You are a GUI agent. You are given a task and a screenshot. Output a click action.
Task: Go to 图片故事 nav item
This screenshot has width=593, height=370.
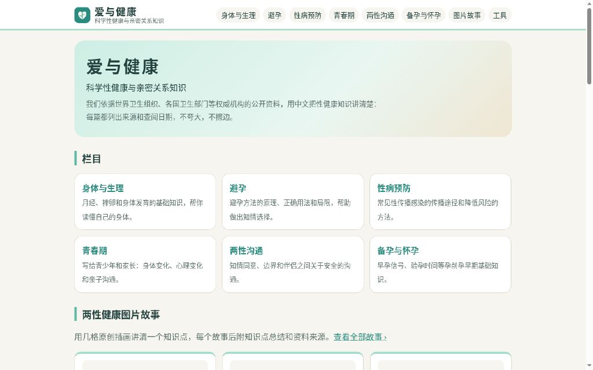[x=467, y=16]
